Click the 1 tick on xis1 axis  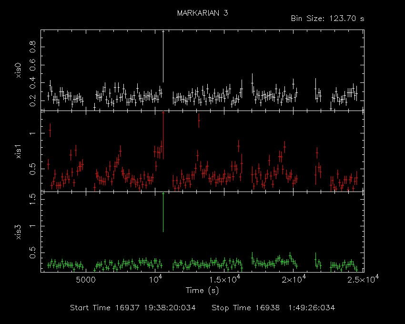32,133
